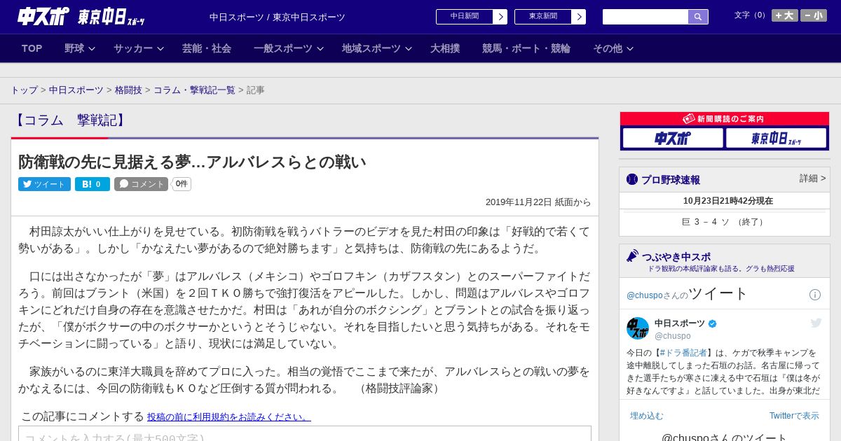Click the baseball icon beside プロ野球速報
The width and height of the screenshot is (841, 441).
[x=632, y=180]
